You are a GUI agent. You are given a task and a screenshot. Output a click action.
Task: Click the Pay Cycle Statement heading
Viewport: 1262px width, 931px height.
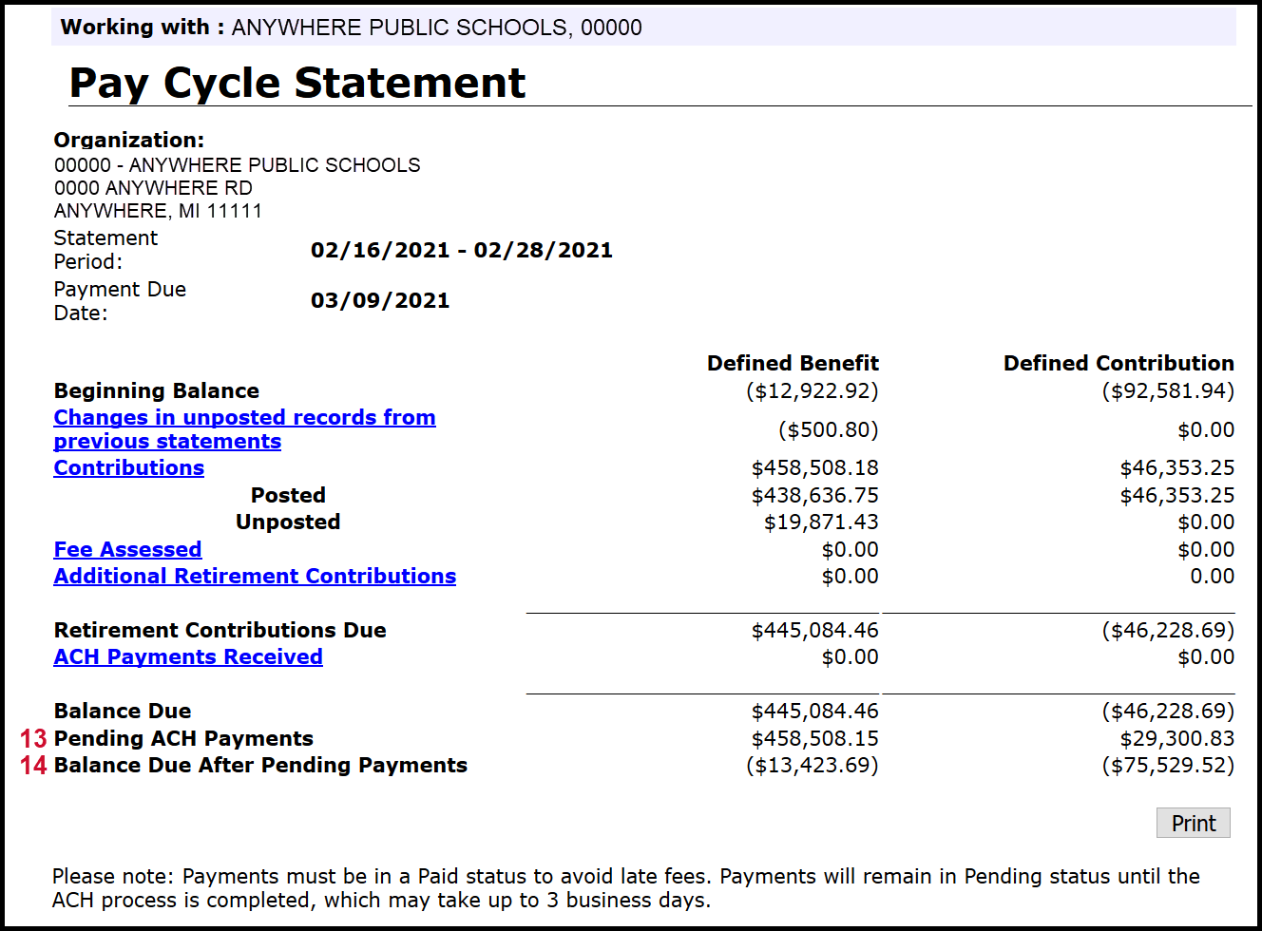click(x=296, y=84)
